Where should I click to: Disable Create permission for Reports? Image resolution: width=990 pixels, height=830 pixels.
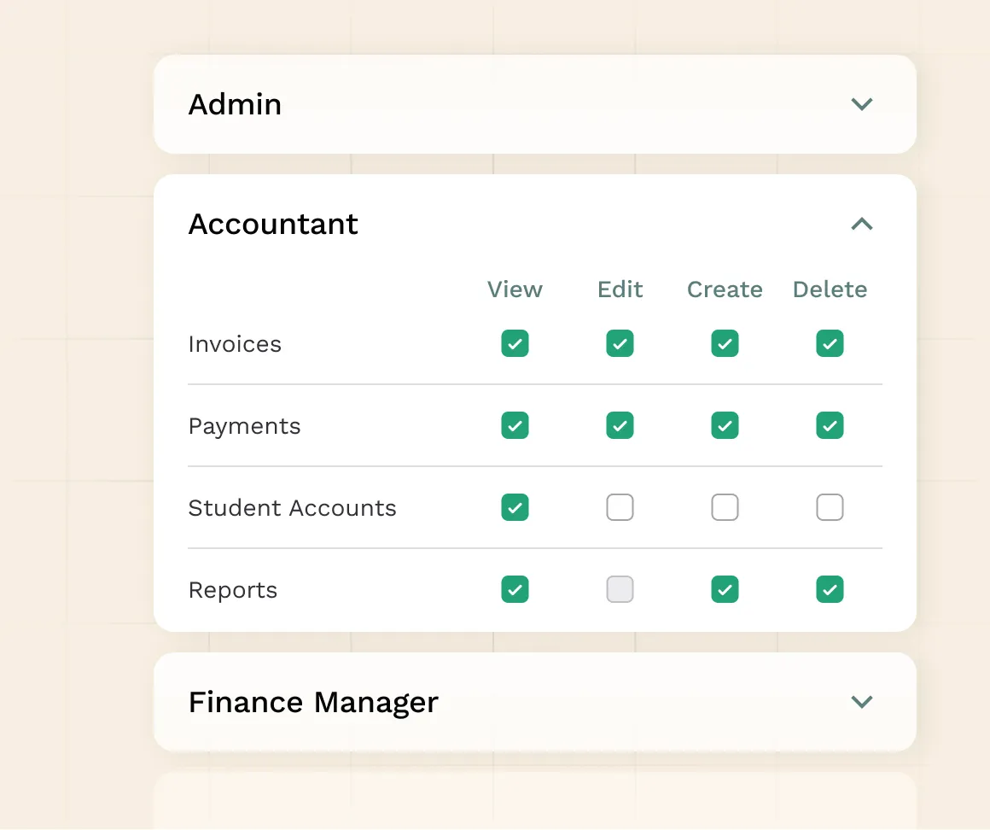[725, 590]
